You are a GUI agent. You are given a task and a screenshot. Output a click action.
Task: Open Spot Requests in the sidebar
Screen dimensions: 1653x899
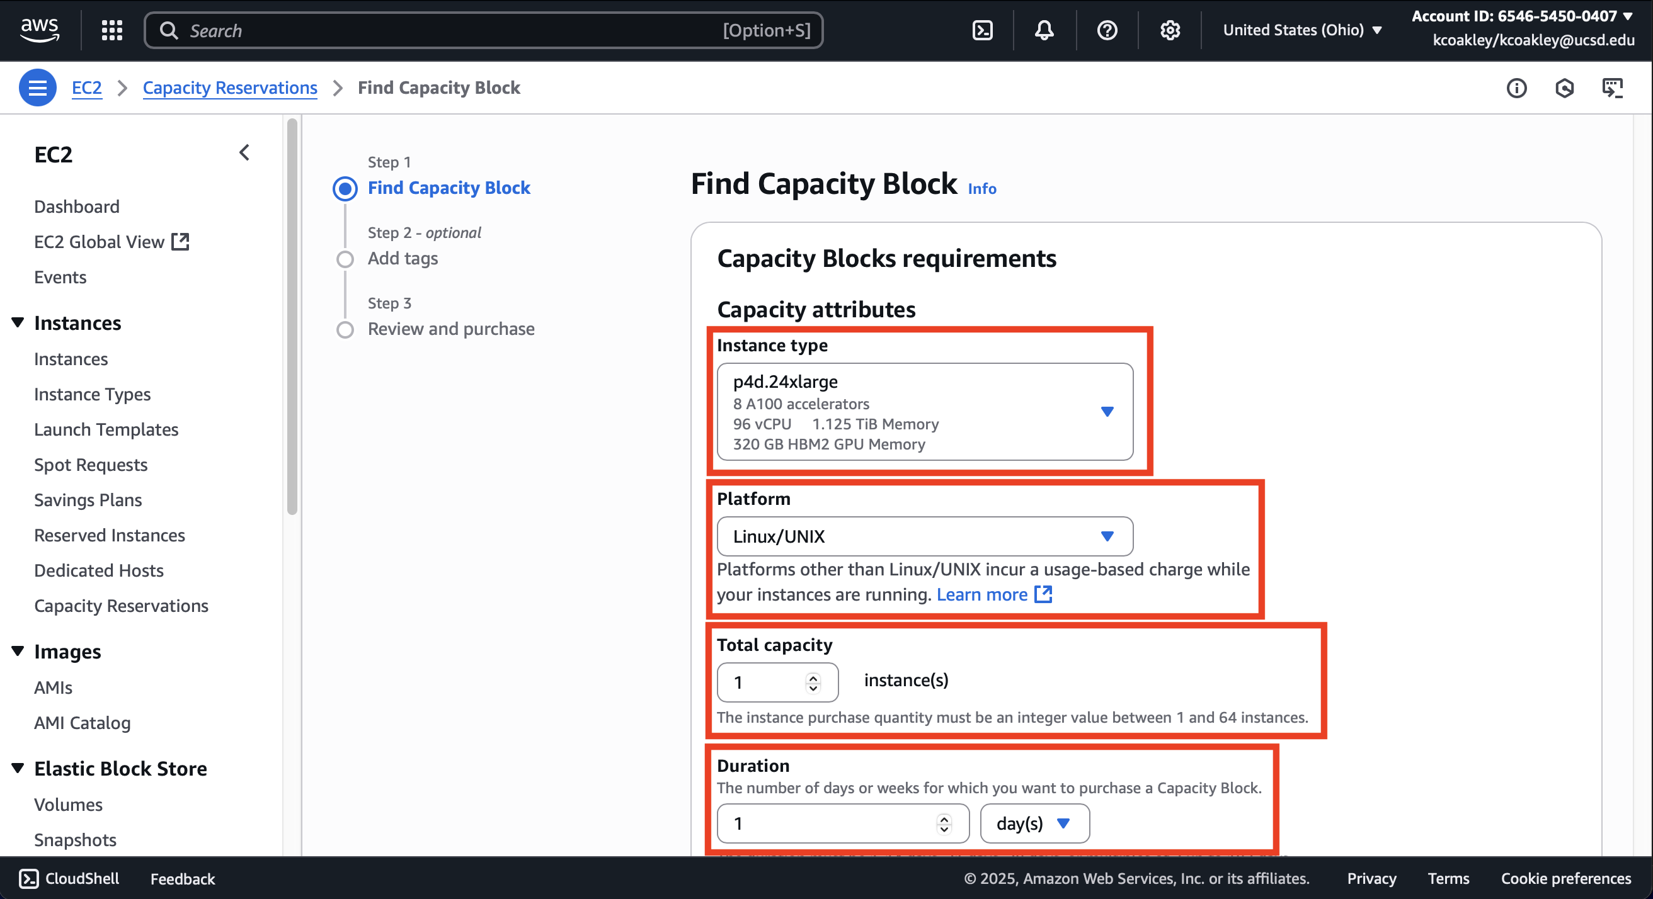click(x=91, y=465)
